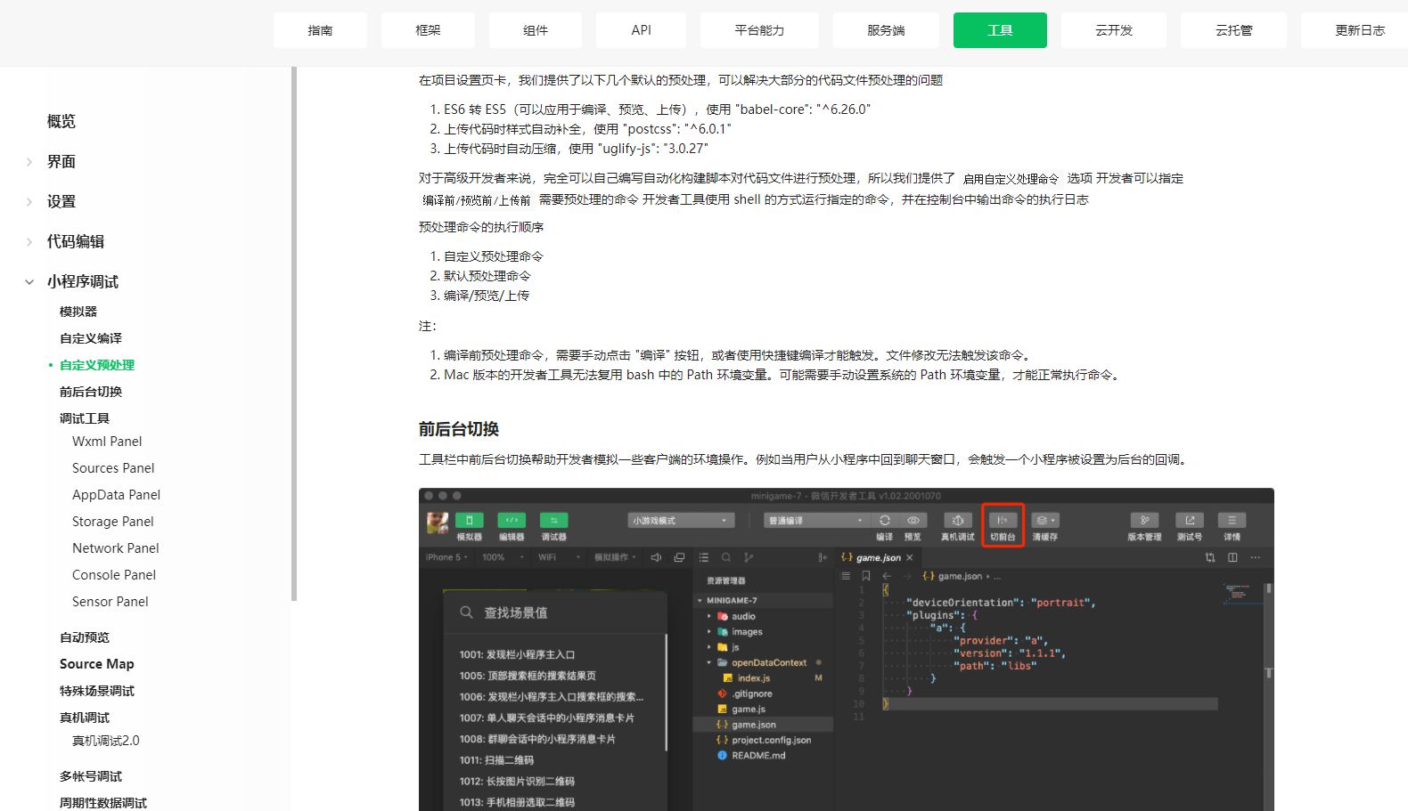
Task: Jump to 前后台切换 in the sidebar
Action: tap(91, 392)
